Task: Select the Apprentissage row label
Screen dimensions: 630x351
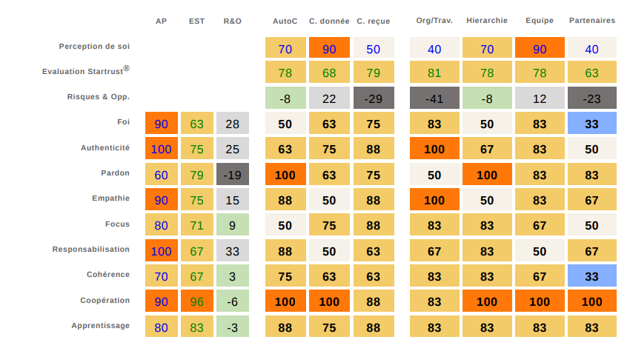Action: coord(100,326)
